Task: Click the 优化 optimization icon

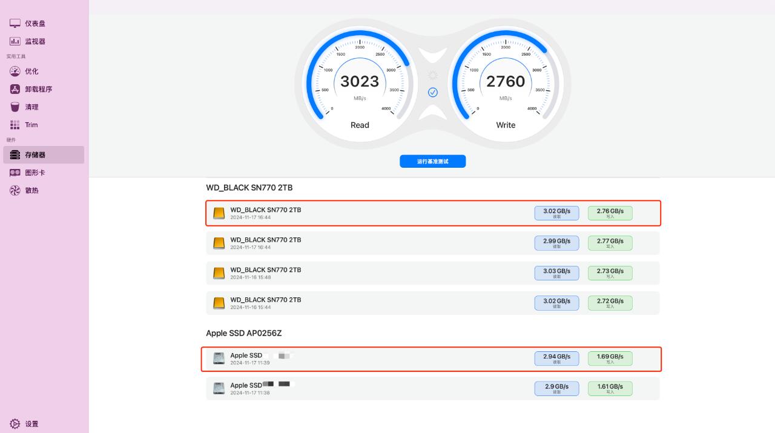Action: click(15, 71)
